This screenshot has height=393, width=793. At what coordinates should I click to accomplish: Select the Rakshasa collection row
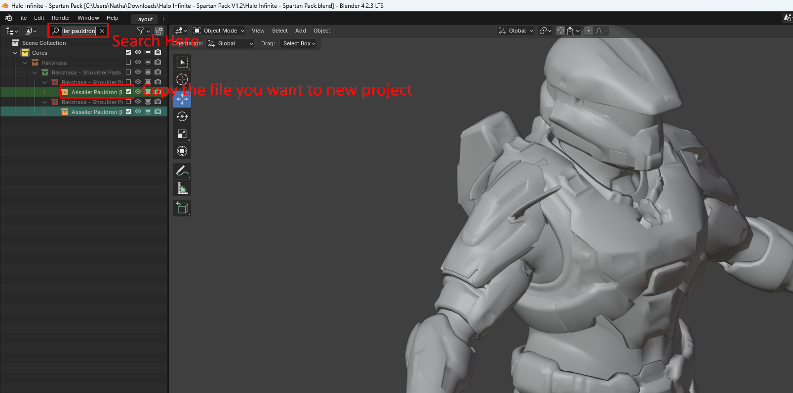coord(84,63)
